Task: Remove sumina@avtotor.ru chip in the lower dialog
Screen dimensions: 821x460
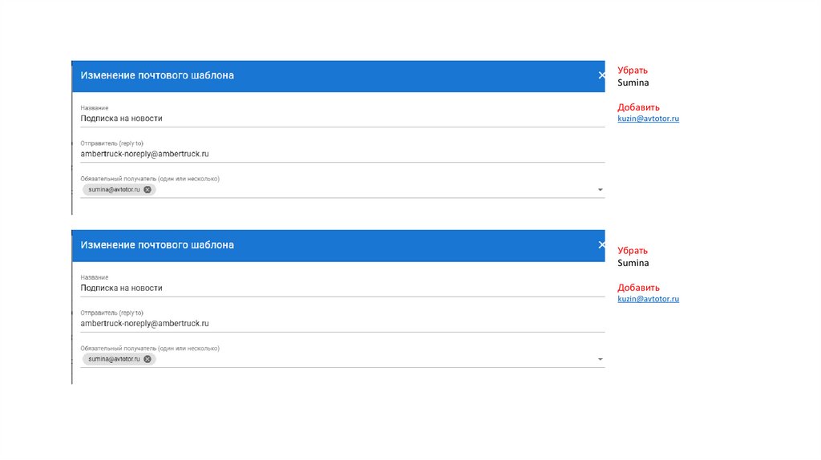Action: point(148,359)
